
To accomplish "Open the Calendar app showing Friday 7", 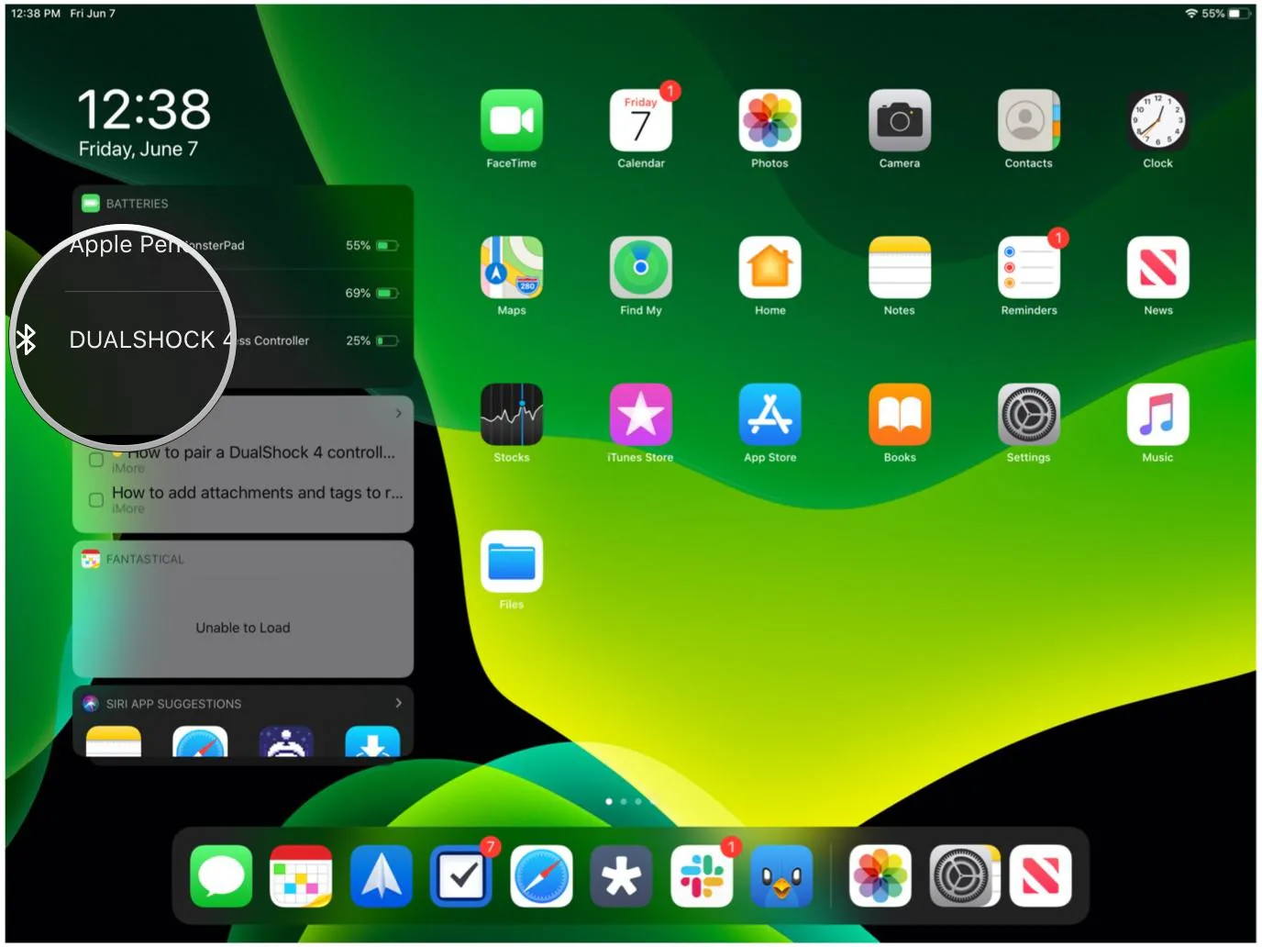I will 640,120.
